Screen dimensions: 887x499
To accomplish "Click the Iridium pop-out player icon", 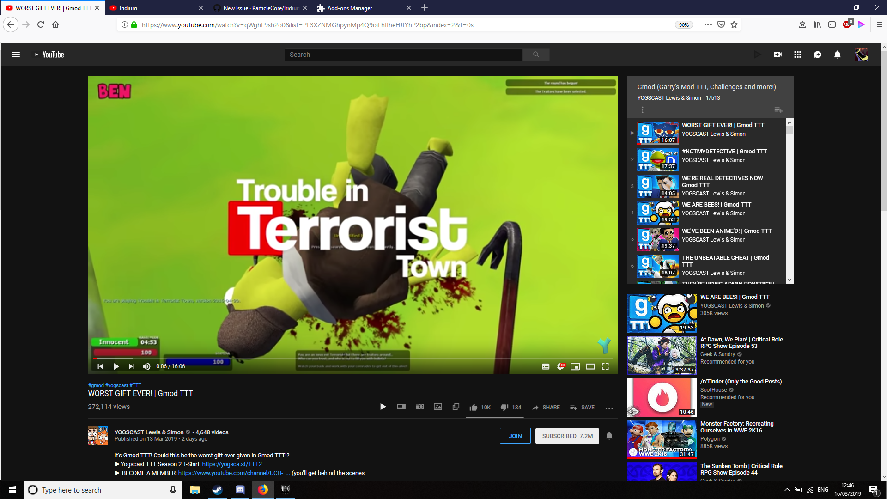I will point(401,407).
